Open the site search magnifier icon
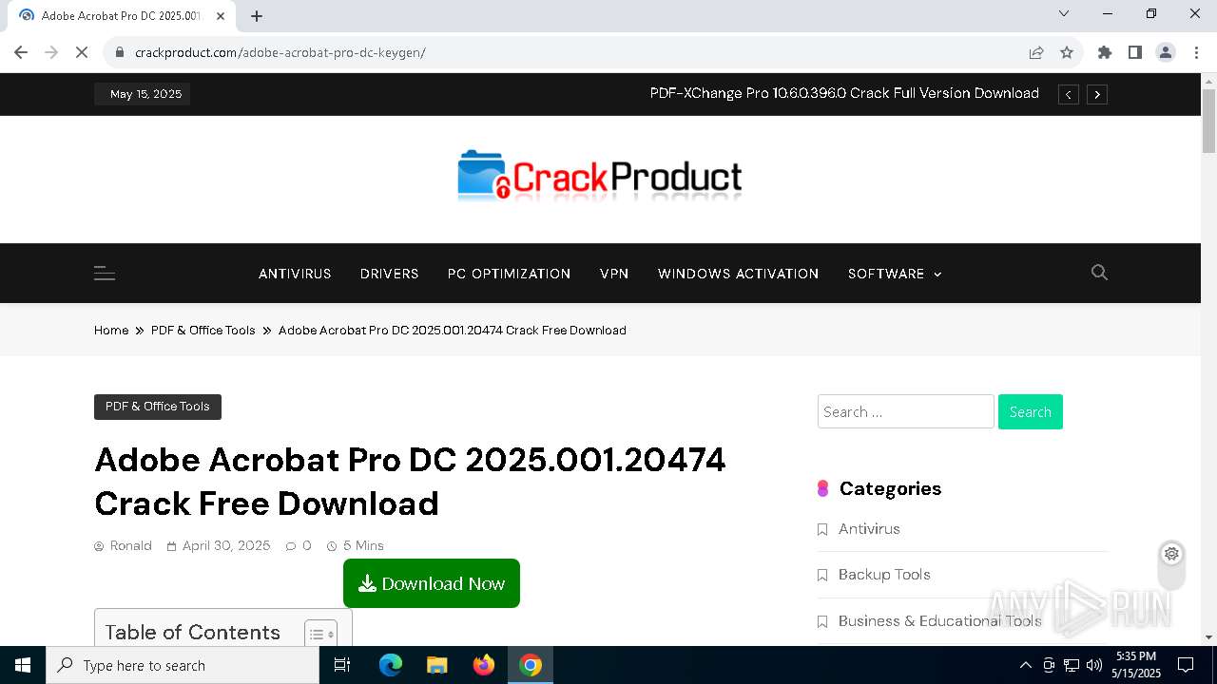Image resolution: width=1217 pixels, height=684 pixels. [1099, 273]
